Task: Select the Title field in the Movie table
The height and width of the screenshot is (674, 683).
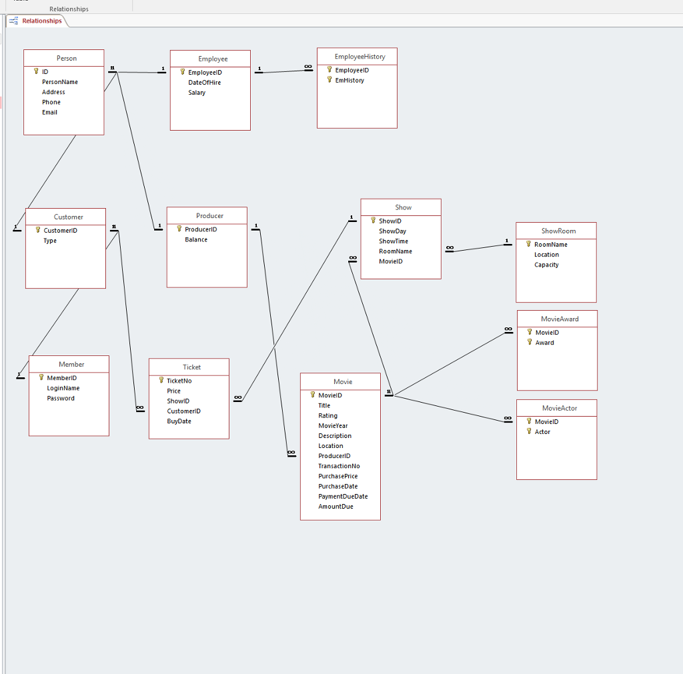Action: 324,405
